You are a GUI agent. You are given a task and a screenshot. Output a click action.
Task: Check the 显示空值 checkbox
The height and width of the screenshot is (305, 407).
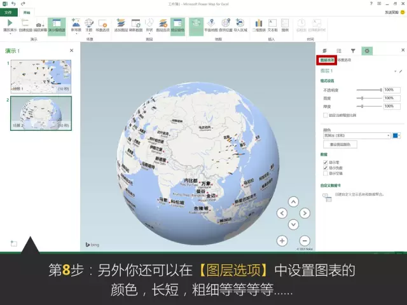point(326,173)
